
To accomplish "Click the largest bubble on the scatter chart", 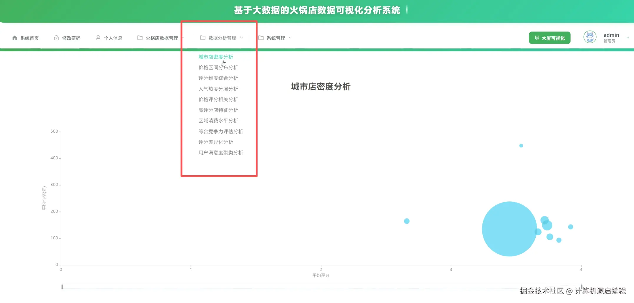I will click(x=509, y=228).
